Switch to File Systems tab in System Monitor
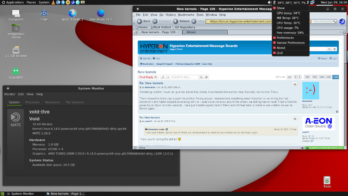The image size is (348, 196). tap(74, 102)
